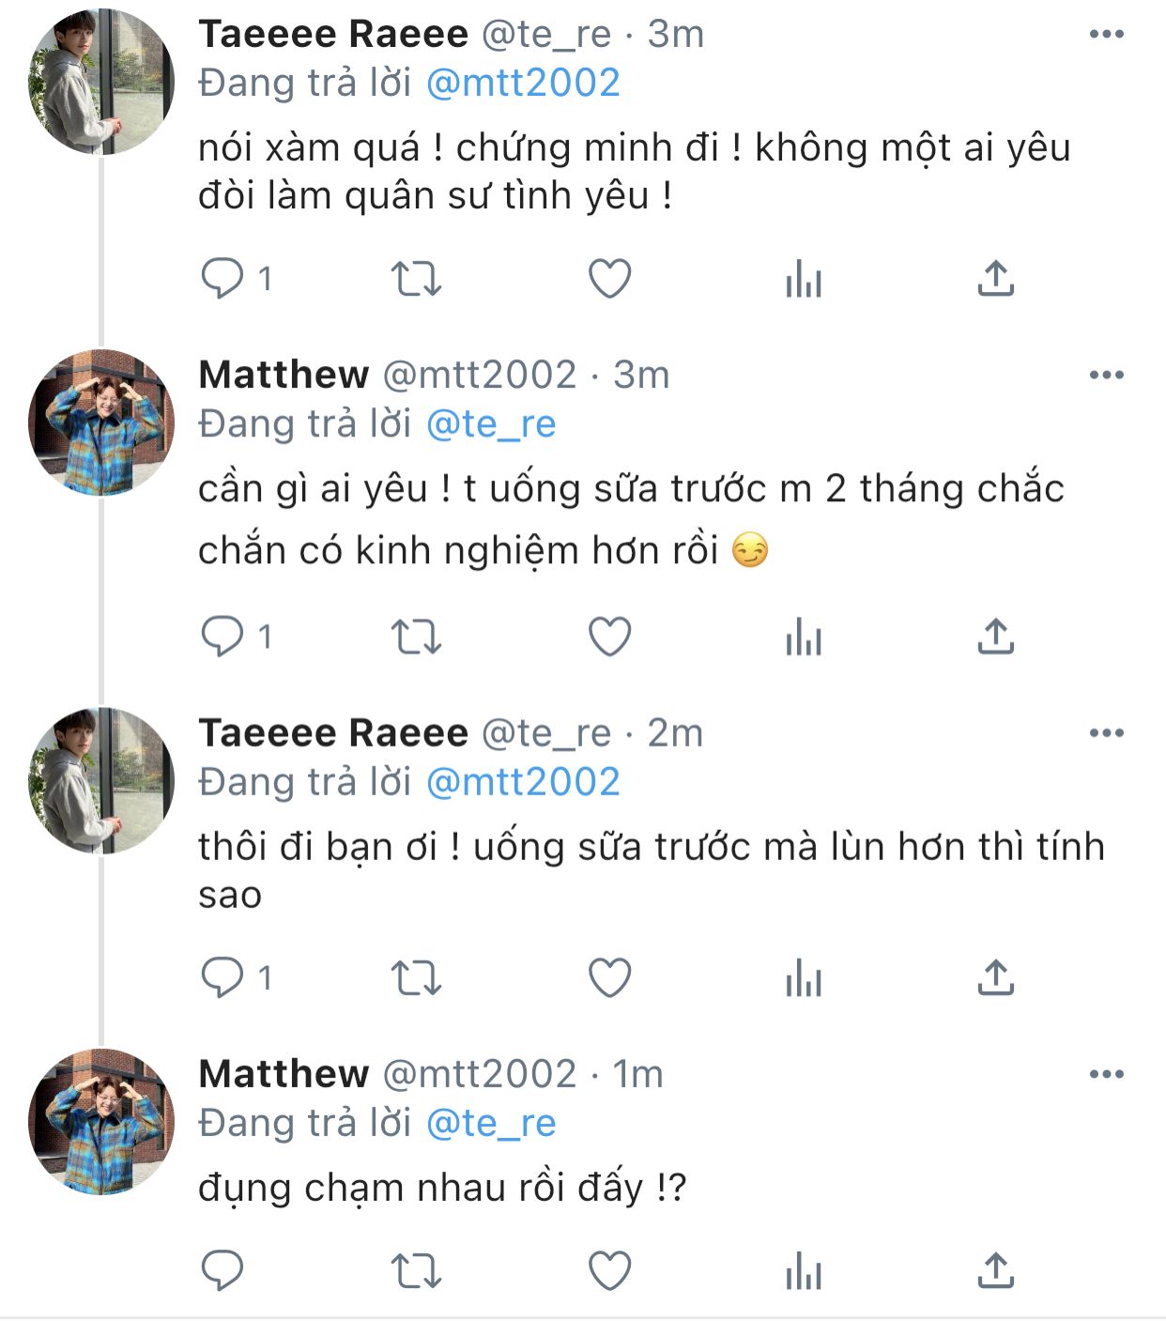Viewport: 1166px width, 1321px height.
Task: Open more options on first Taeeee Raeee tweet
Action: coord(1106,35)
